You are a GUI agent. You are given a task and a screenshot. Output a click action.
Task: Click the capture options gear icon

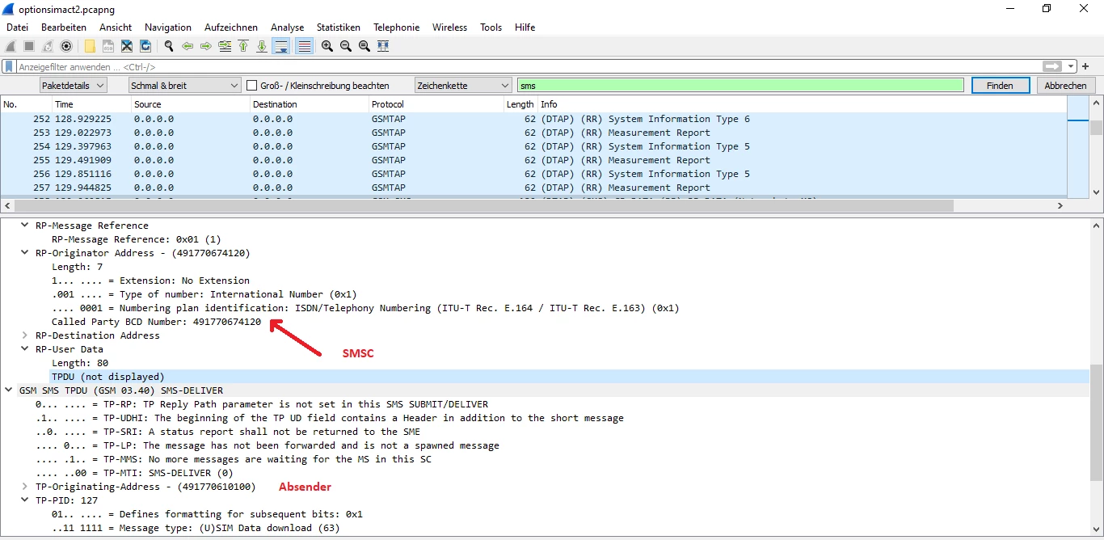pos(66,46)
